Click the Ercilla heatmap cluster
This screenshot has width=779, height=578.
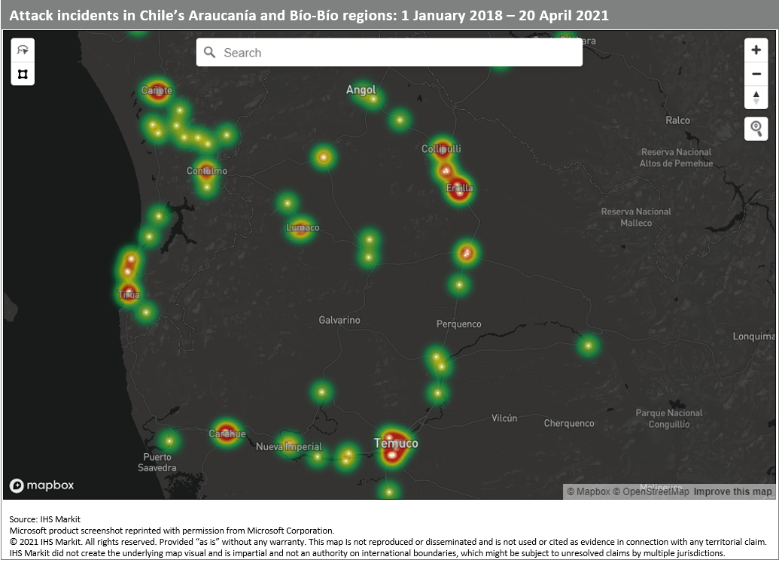click(x=458, y=189)
